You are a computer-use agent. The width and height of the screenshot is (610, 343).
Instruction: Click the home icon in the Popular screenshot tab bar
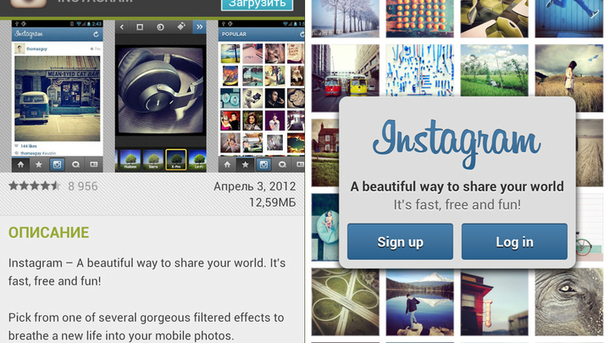pos(227,164)
